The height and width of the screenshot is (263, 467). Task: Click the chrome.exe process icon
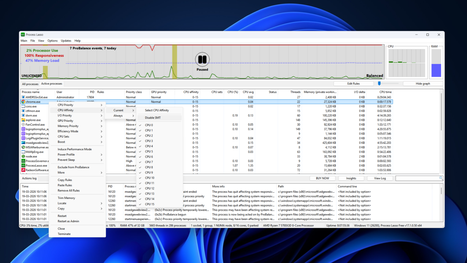(x=24, y=102)
